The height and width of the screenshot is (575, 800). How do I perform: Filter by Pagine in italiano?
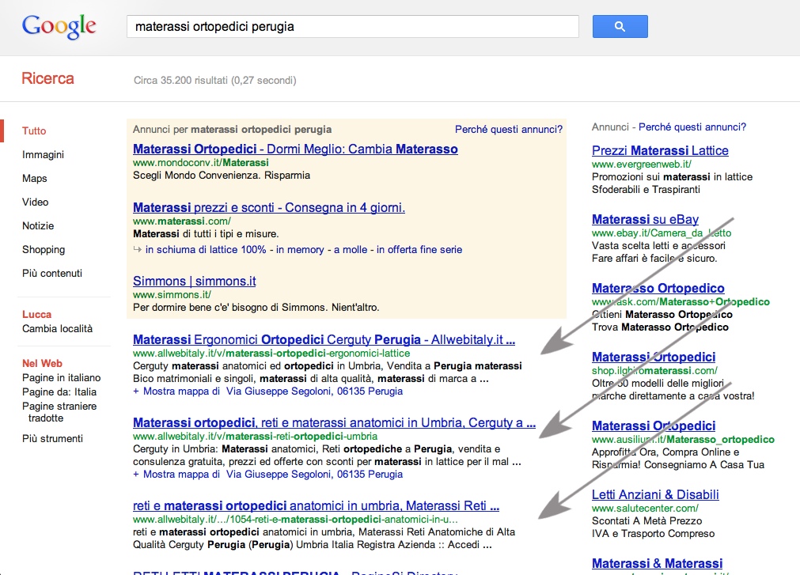tap(61, 378)
